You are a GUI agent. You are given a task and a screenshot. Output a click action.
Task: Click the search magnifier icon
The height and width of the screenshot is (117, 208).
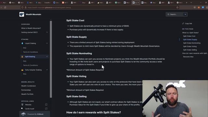point(168,14)
